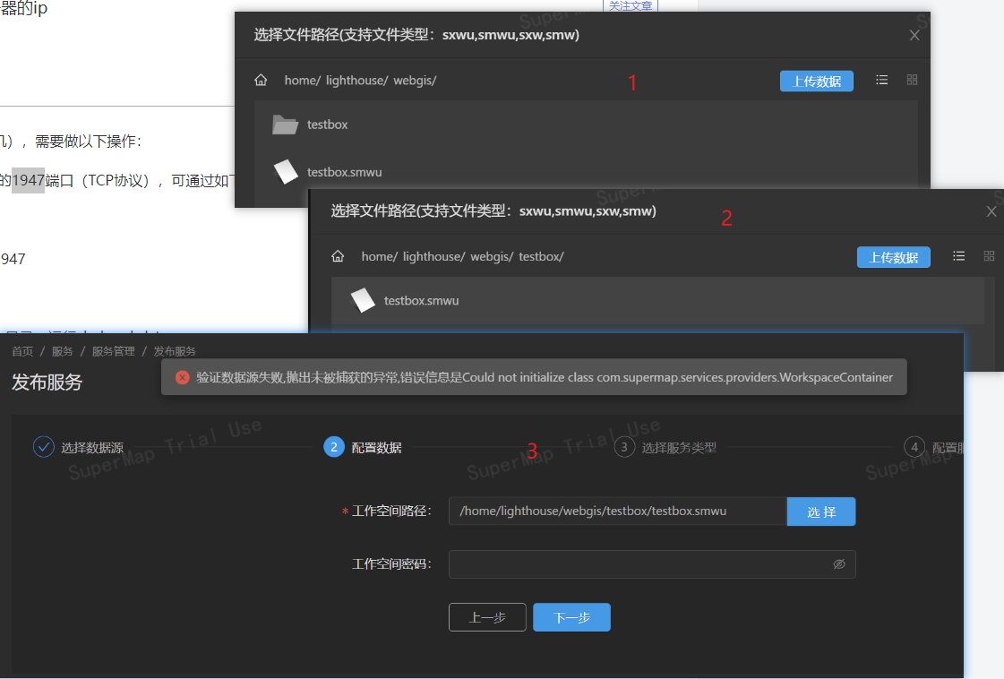The width and height of the screenshot is (1004, 679).
Task: Switch to list view in the webgis/testbox/ file dialog
Action: tap(958, 256)
